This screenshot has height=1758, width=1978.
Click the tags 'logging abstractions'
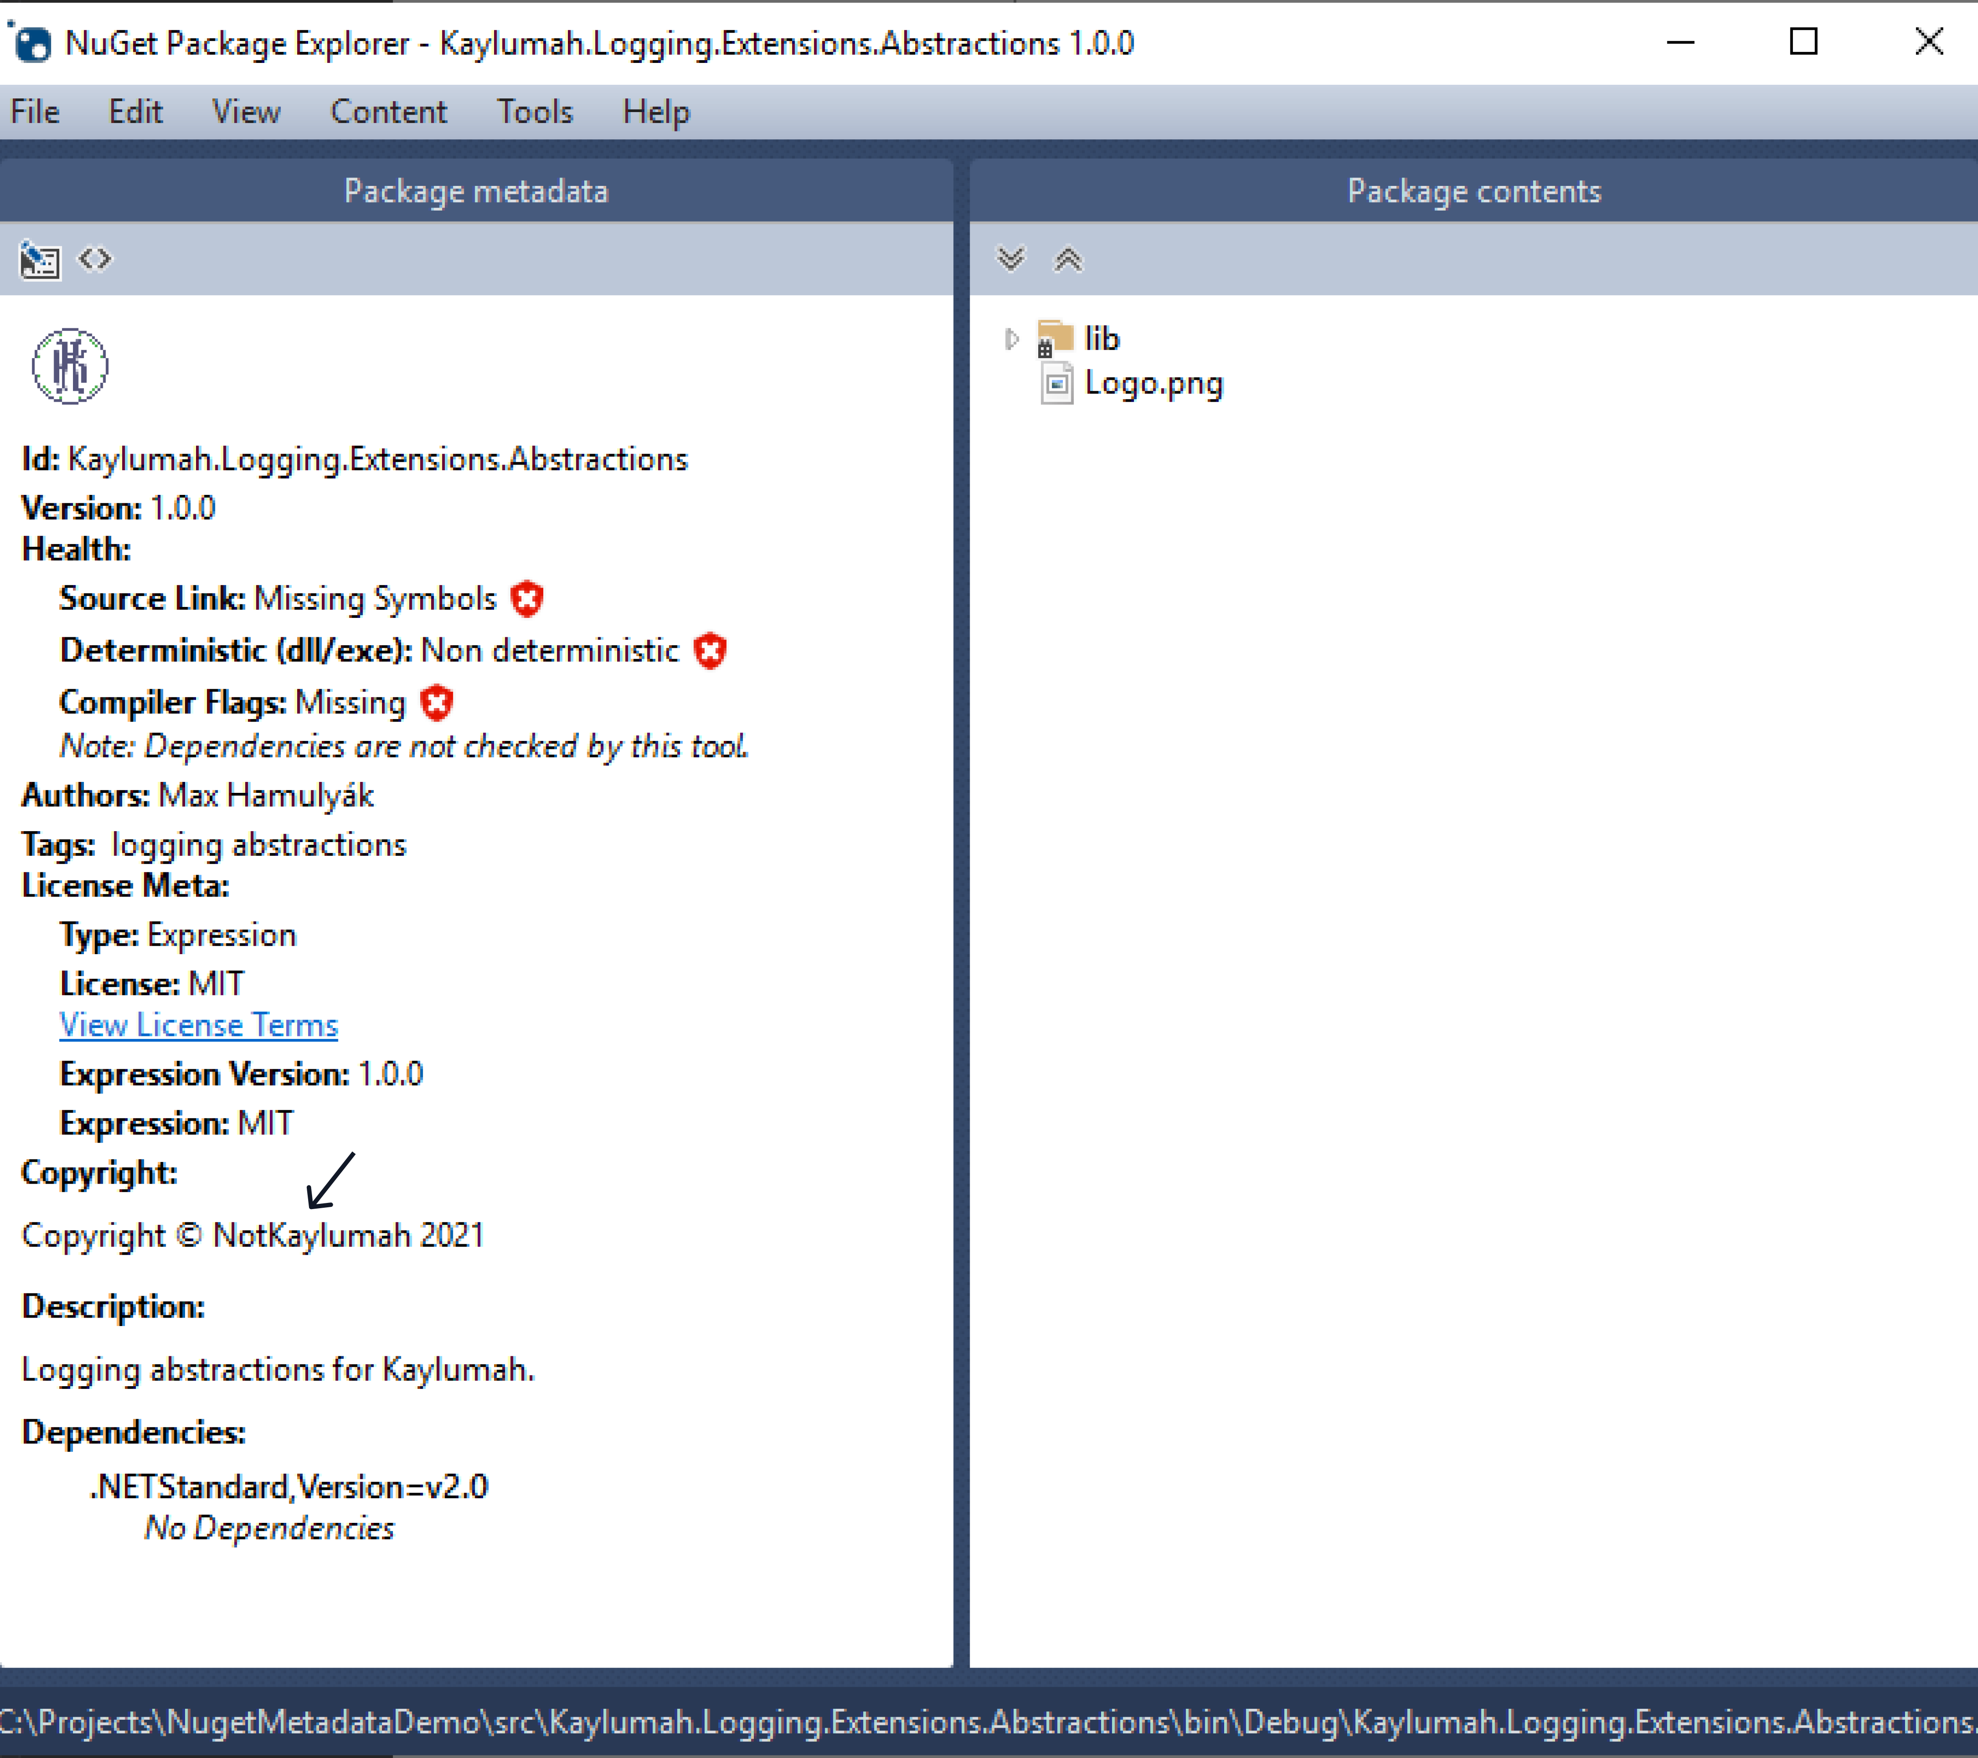258,845
